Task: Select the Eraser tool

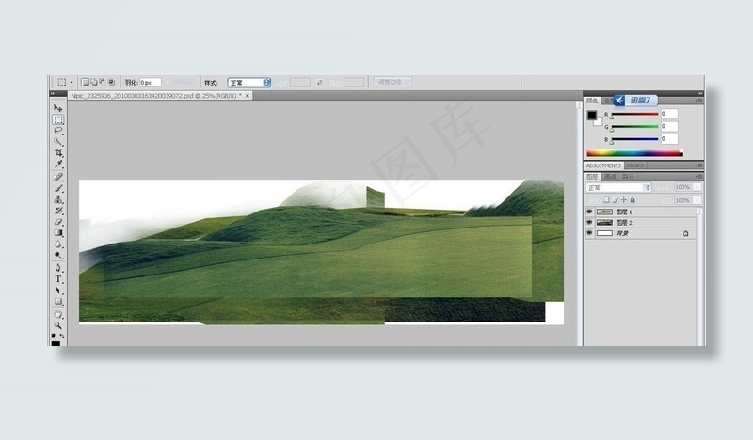Action: 58,222
